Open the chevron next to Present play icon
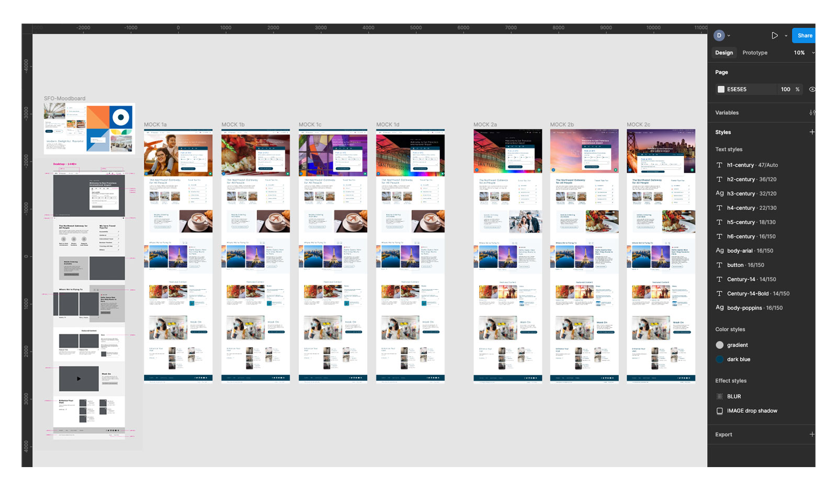This screenshot has width=837, height=499. 786,36
